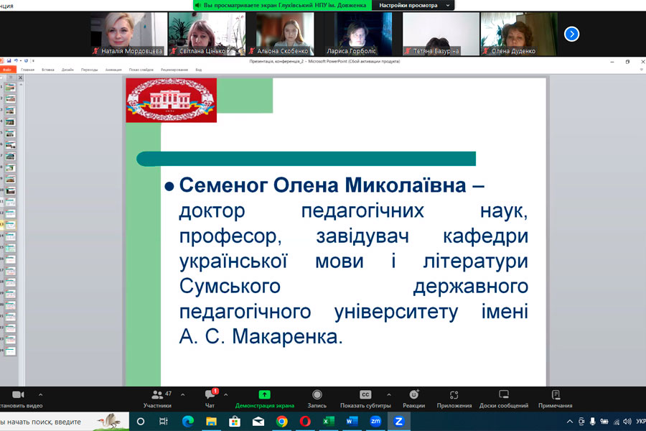
Task: Show next participants with blue arrow
Action: (x=571, y=34)
